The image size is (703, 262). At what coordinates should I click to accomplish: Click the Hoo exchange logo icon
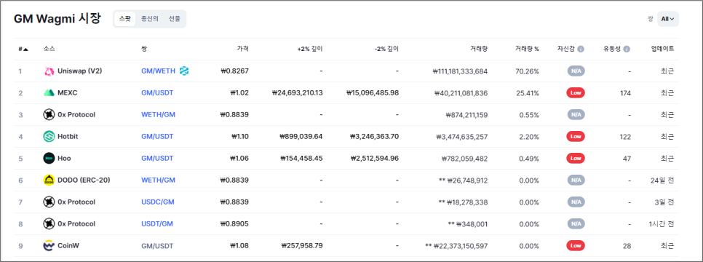(x=49, y=159)
